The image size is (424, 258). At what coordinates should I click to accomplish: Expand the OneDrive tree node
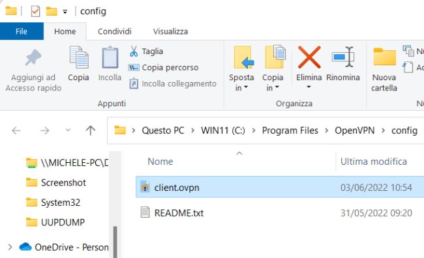click(10, 247)
